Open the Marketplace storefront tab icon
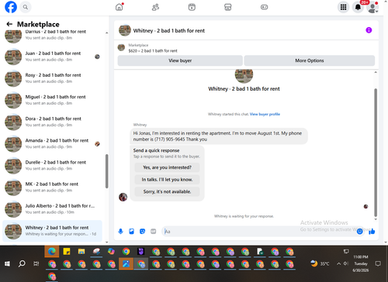Image resolution: width=388 pixels, height=282 pixels. pos(228,7)
